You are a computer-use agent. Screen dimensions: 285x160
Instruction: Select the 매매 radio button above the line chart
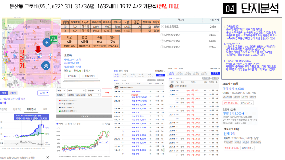(x=57, y=124)
